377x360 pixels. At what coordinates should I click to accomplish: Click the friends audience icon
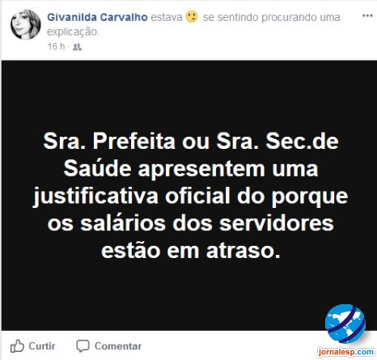(78, 47)
